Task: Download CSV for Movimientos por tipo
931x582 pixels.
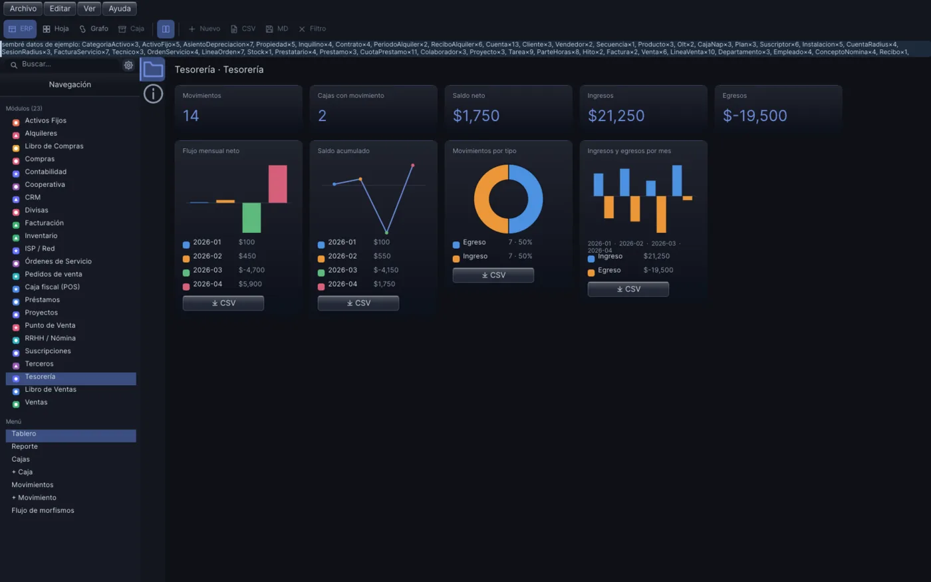Action: pyautogui.click(x=493, y=275)
